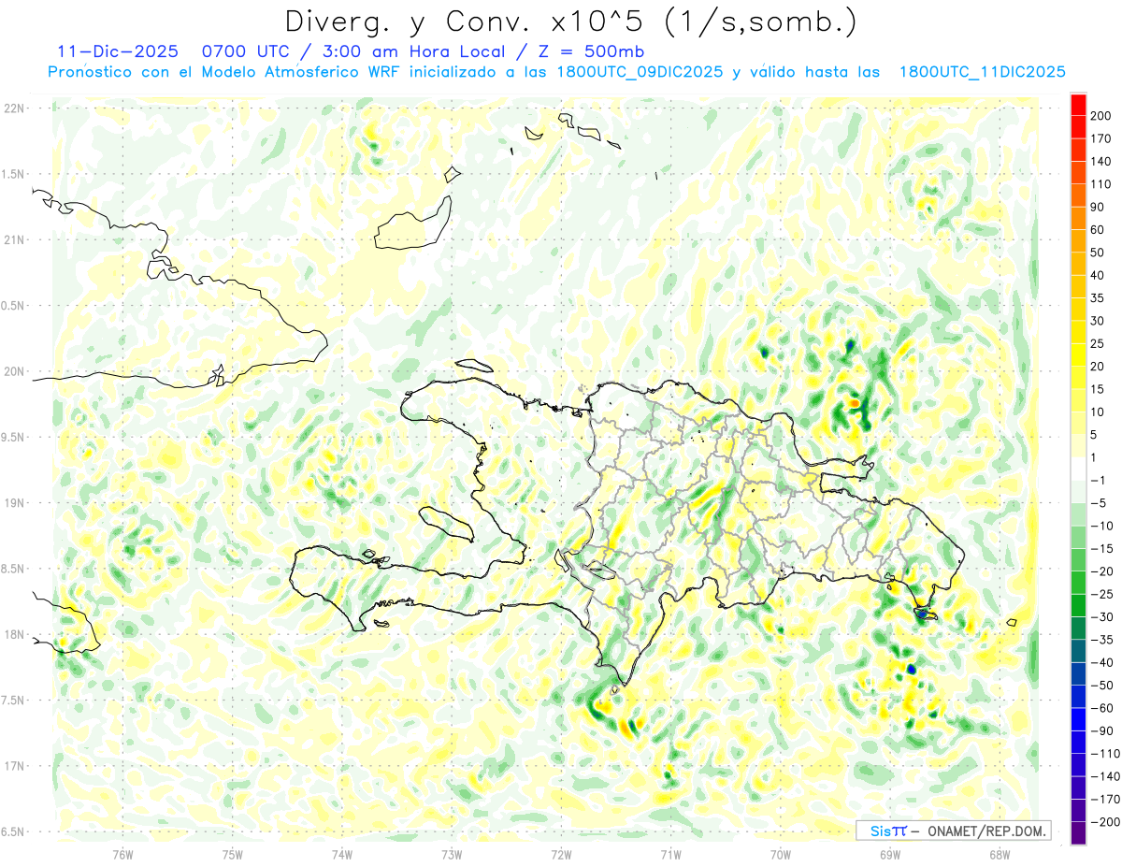1122x867 pixels.
Task: Click the '110' value on the color scale
Action: coord(1101,184)
